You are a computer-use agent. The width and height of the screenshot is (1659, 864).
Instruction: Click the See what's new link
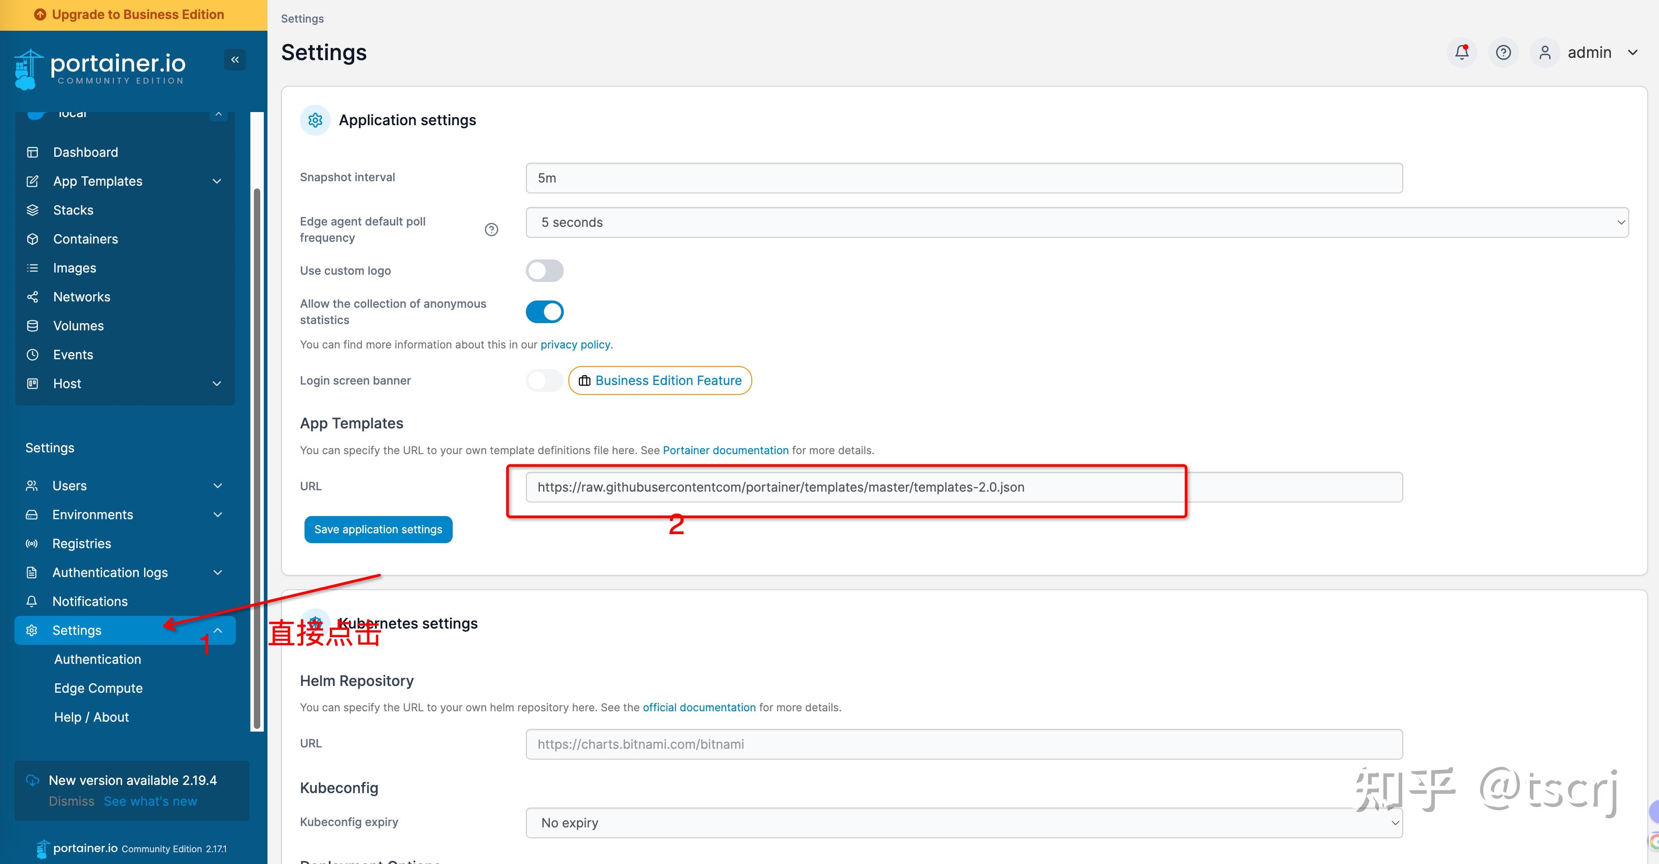(151, 802)
